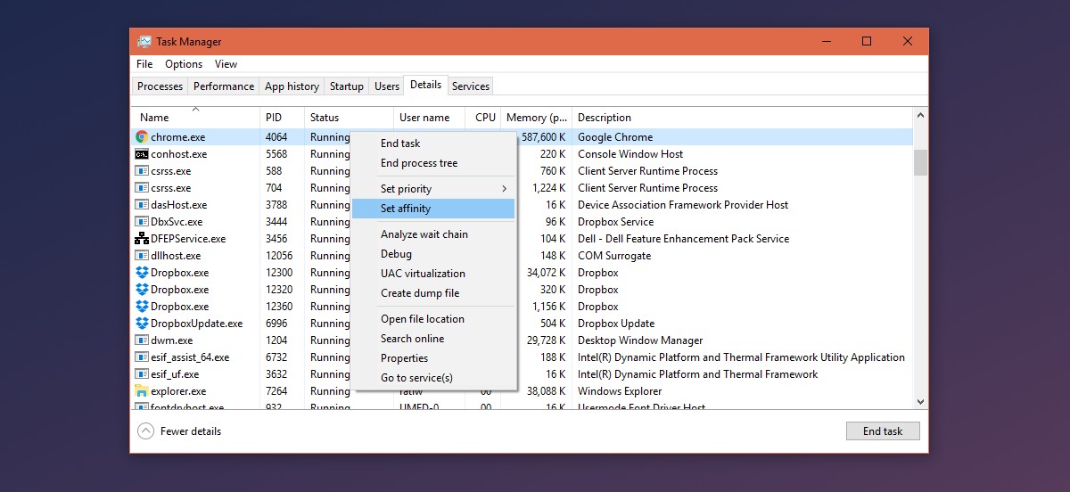Image resolution: width=1070 pixels, height=492 pixels.
Task: Sort by the User name column header
Action: coord(429,118)
